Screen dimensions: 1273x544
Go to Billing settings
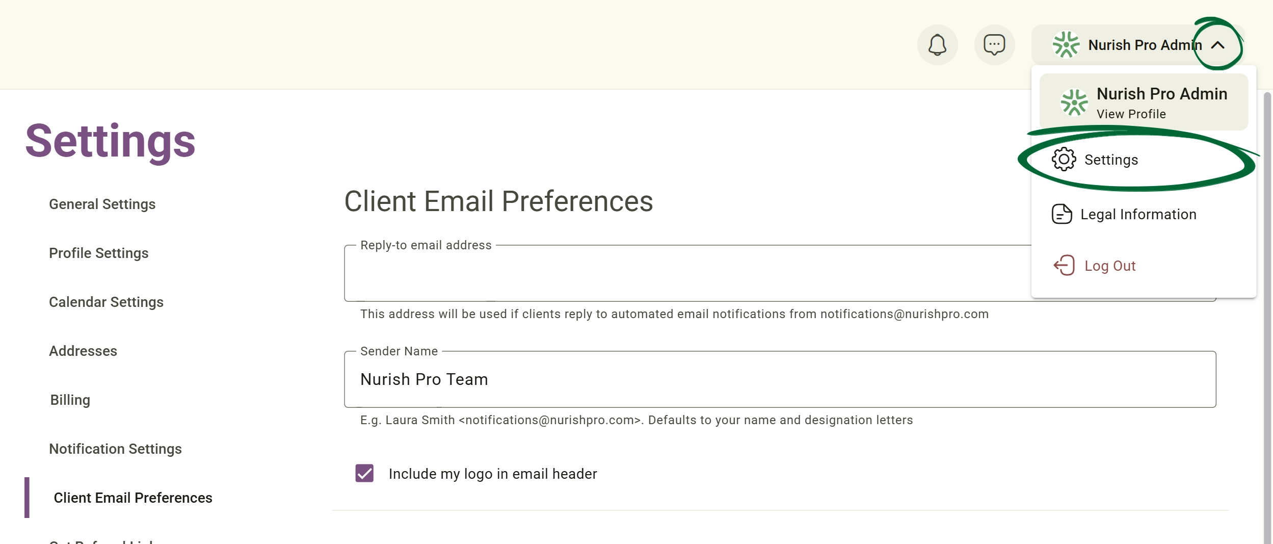pos(70,400)
